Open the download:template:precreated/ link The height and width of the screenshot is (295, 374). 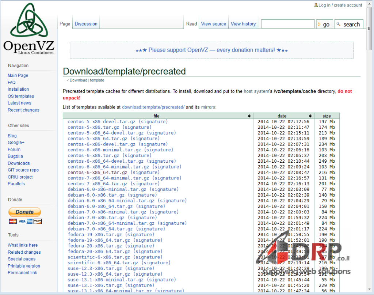[x=153, y=107]
